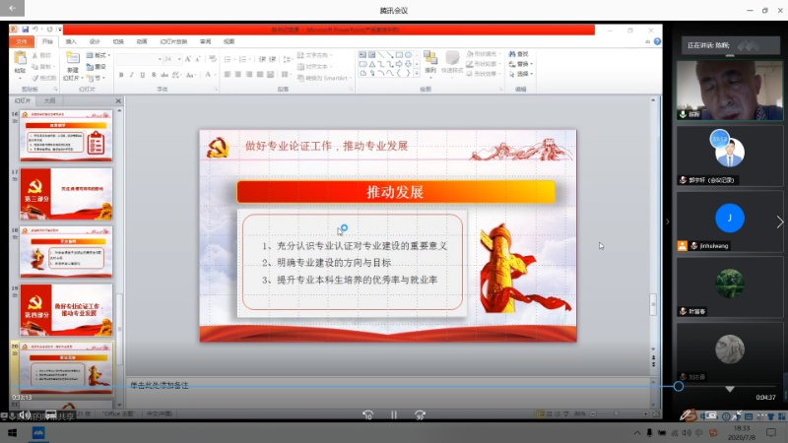Viewport: 788px width, 443px height.
Task: Skip forward 30 seconds in the video
Action: tap(420, 414)
